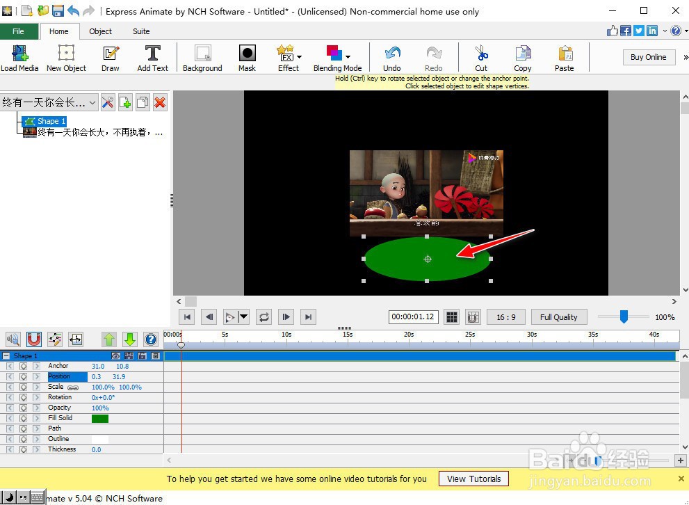Adjust the preview zoom slider handle
This screenshot has height=505, width=689.
(x=624, y=316)
